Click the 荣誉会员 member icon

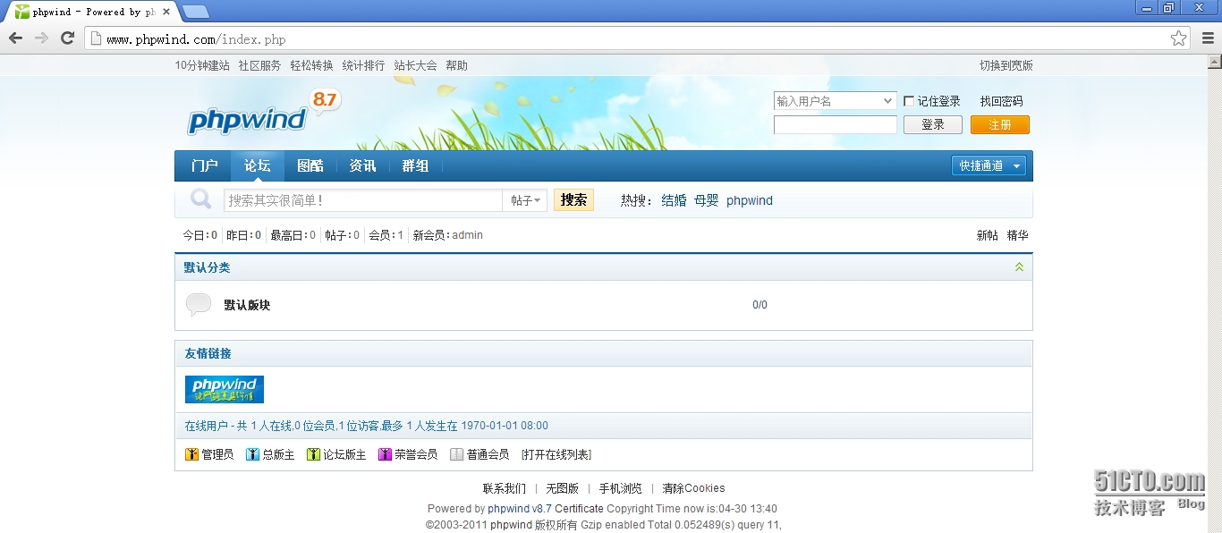coord(385,454)
